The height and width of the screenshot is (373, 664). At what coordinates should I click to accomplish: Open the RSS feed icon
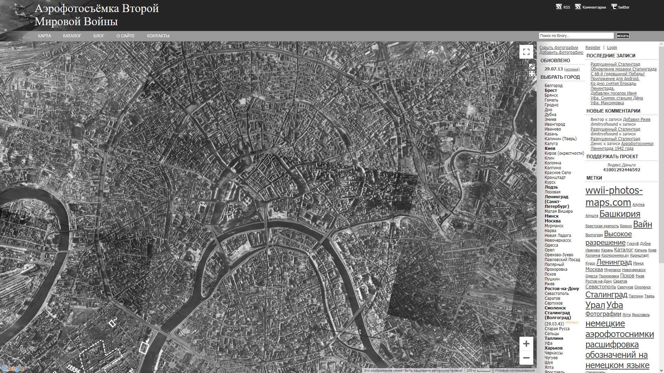click(559, 7)
